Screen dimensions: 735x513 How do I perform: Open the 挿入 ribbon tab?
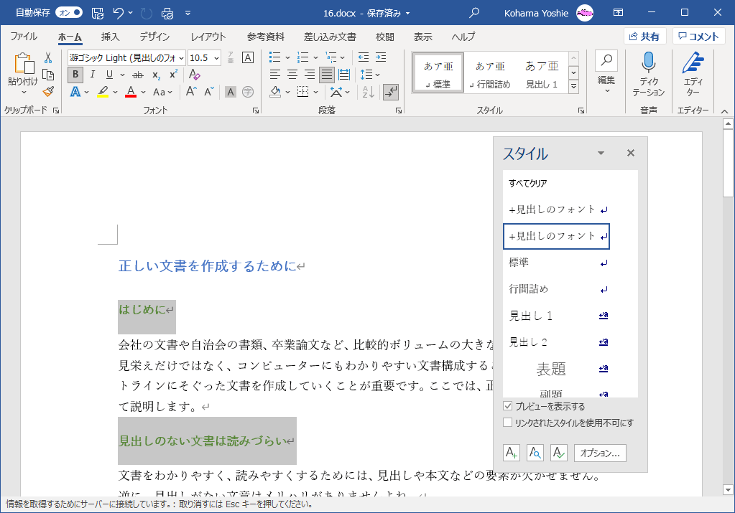coord(110,37)
